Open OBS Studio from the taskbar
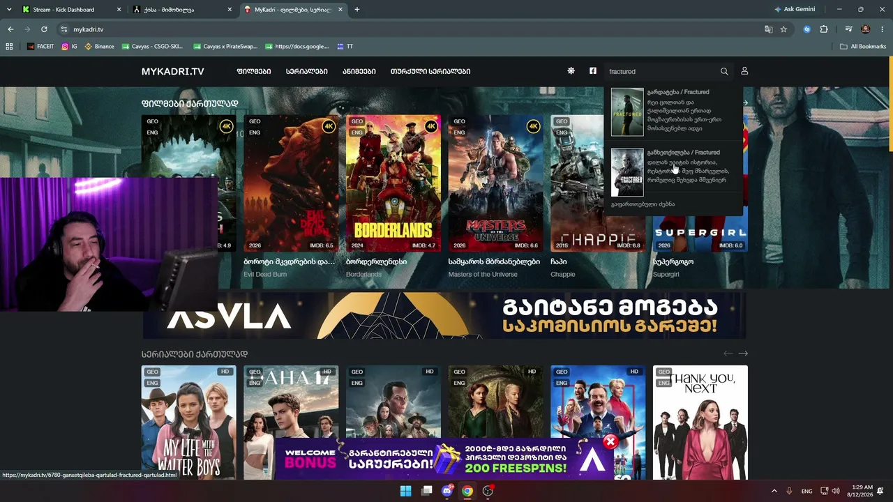 coord(488,491)
